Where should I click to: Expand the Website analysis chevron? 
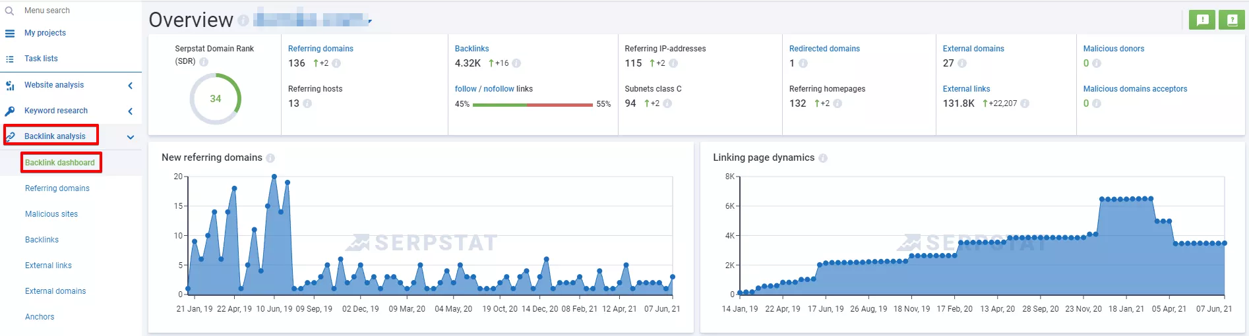pos(130,85)
